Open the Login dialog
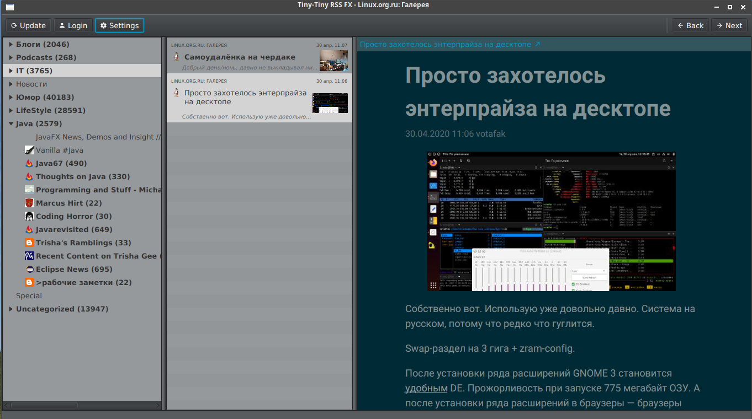Screen dimensions: 752x419 73,25
